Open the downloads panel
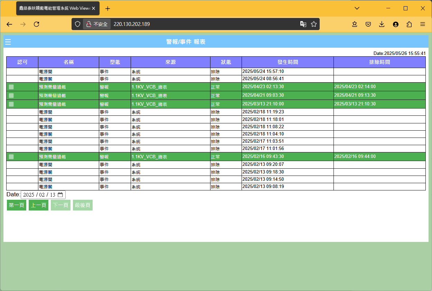Image resolution: width=432 pixels, height=291 pixels. 382,24
